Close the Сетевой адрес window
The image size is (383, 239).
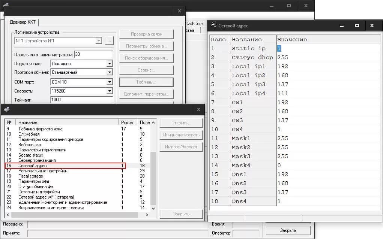pos(372,25)
